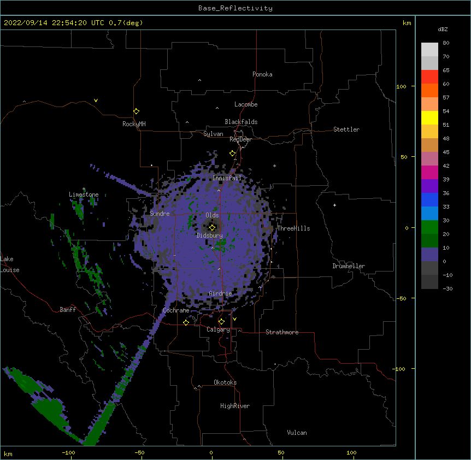Click the yellow diamond marker above RockyMH

136,111
